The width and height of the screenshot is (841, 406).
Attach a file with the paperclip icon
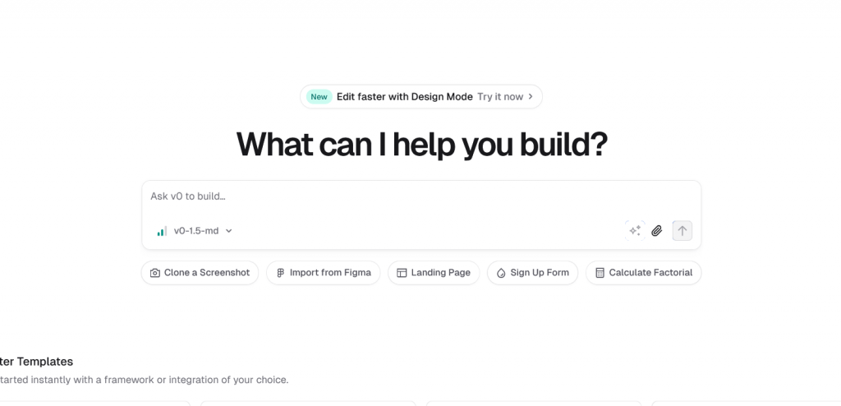click(x=656, y=231)
